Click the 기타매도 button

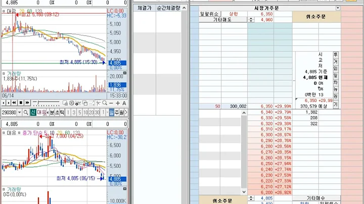pos(222,20)
